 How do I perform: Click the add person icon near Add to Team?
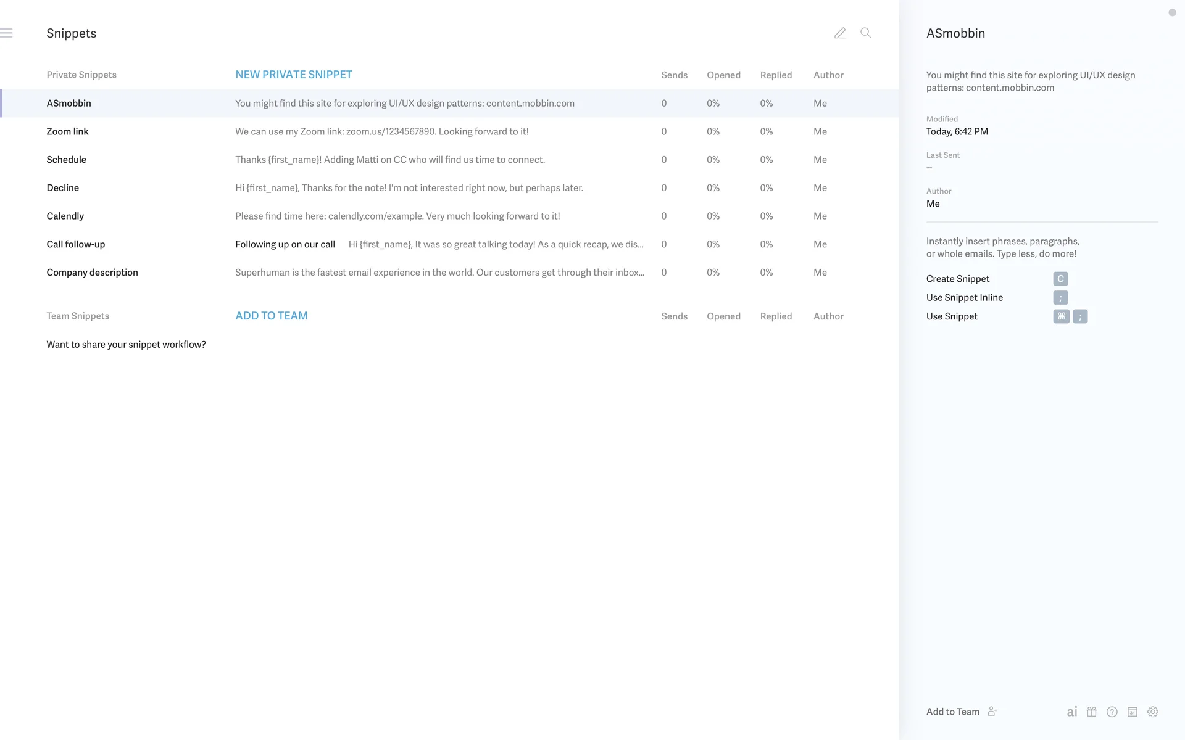992,711
